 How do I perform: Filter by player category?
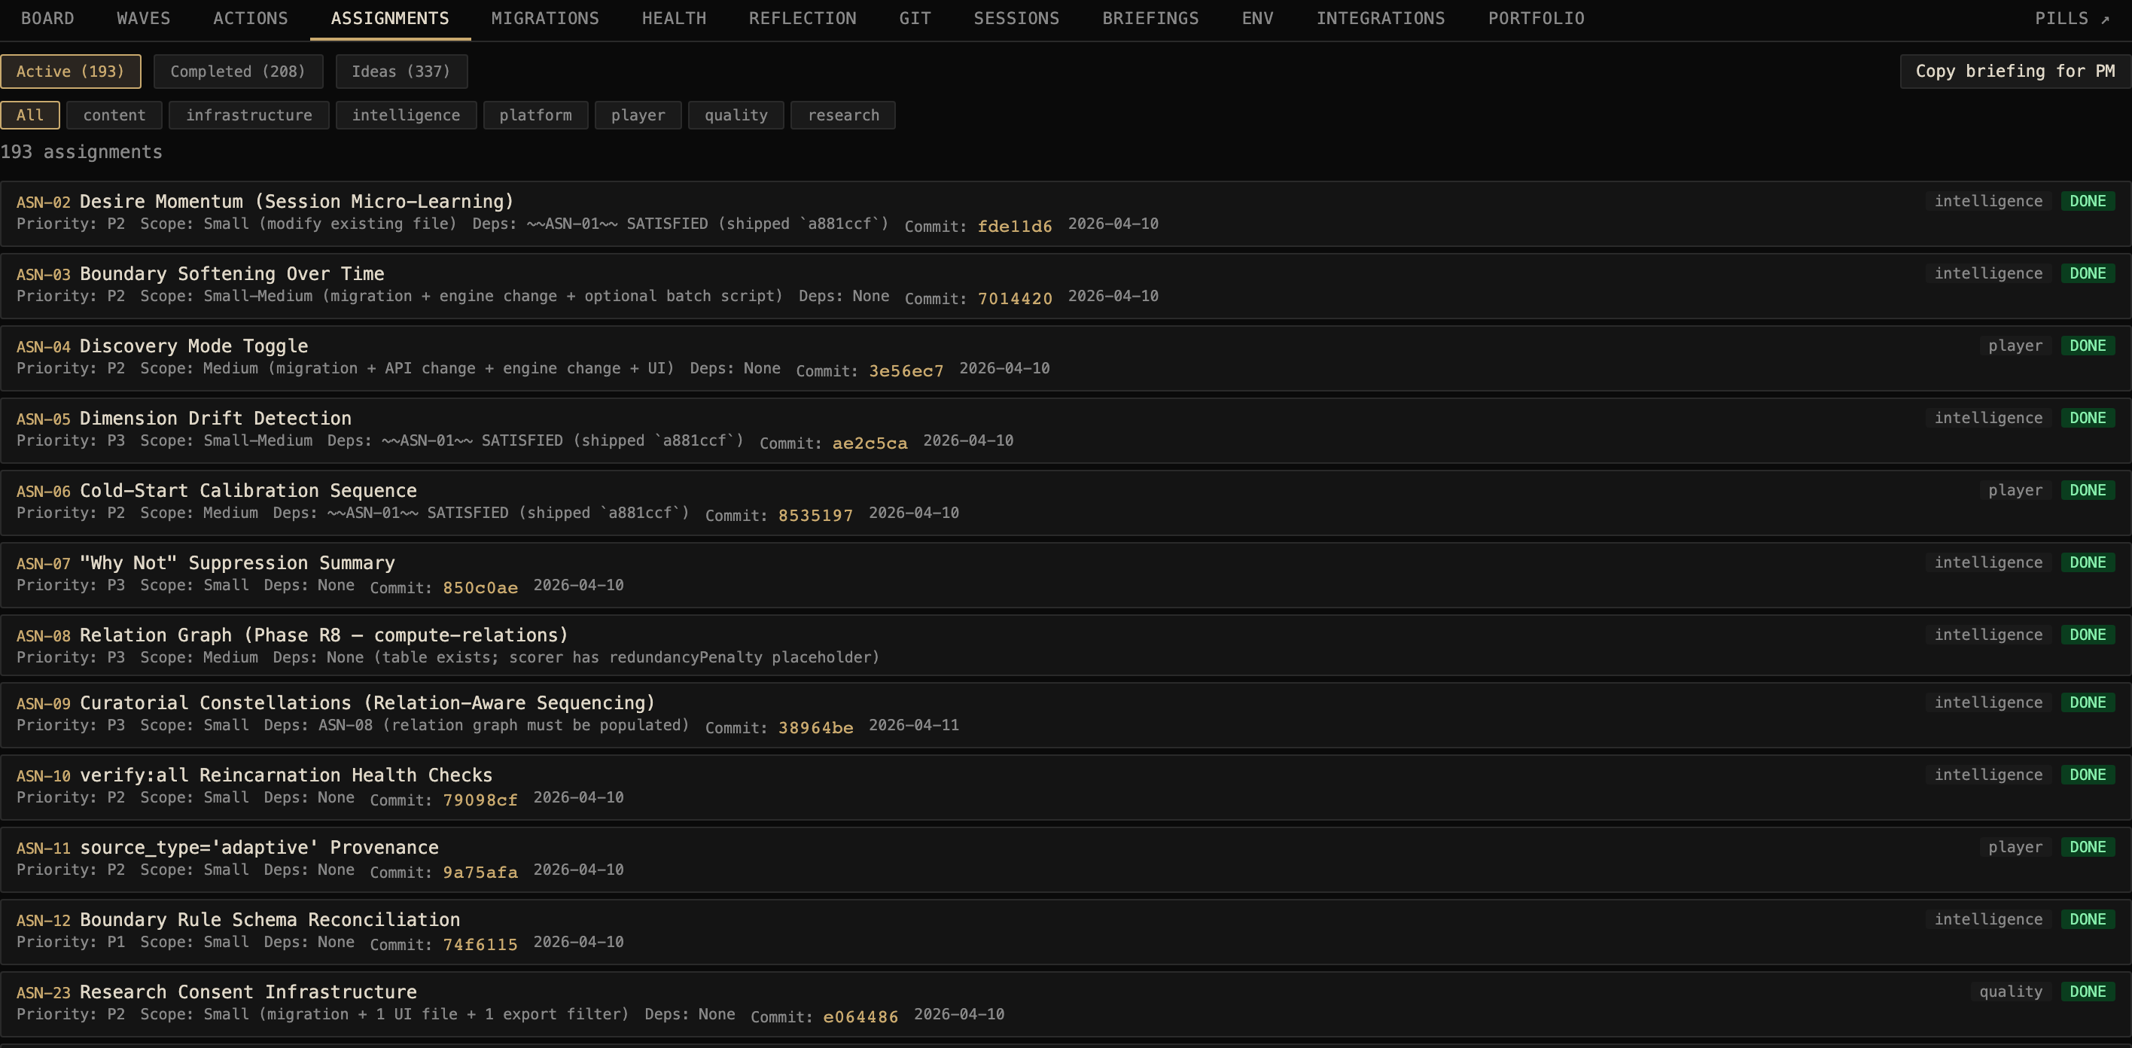[638, 115]
